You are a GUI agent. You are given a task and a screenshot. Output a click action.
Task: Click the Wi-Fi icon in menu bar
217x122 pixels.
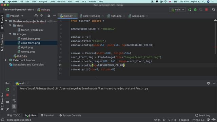pos(165,2)
